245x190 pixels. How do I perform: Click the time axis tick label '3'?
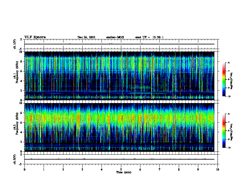pyautogui.click(x=82, y=170)
